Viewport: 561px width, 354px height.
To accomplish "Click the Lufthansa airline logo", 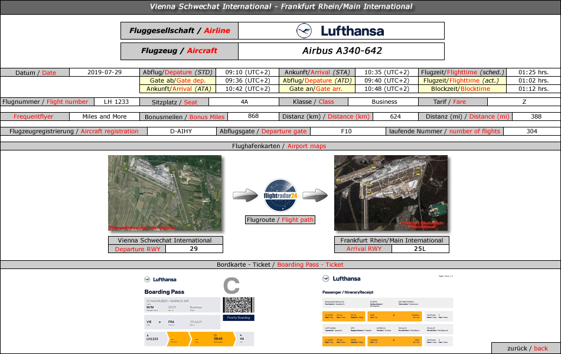I will click(x=340, y=31).
